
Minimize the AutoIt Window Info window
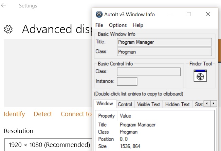[x=170, y=14]
